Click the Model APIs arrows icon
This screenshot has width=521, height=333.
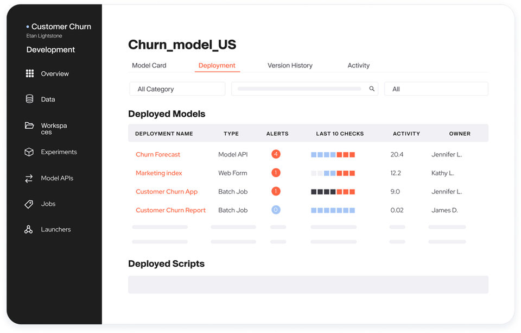pos(29,178)
